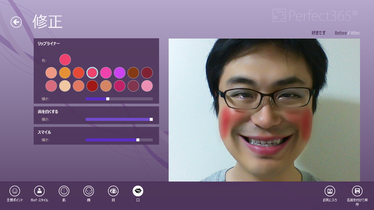Pick the hot pink swatch in first row
Screen dimensions: 374x210
click(106, 73)
